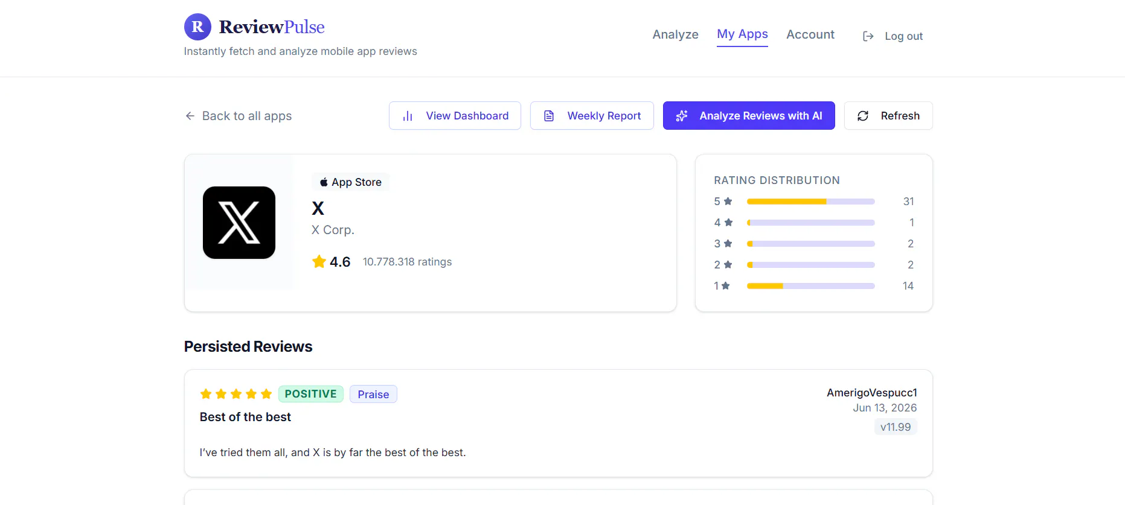This screenshot has height=505, width=1125.
Task: Start Analyze Reviews with AI
Action: 749,115
